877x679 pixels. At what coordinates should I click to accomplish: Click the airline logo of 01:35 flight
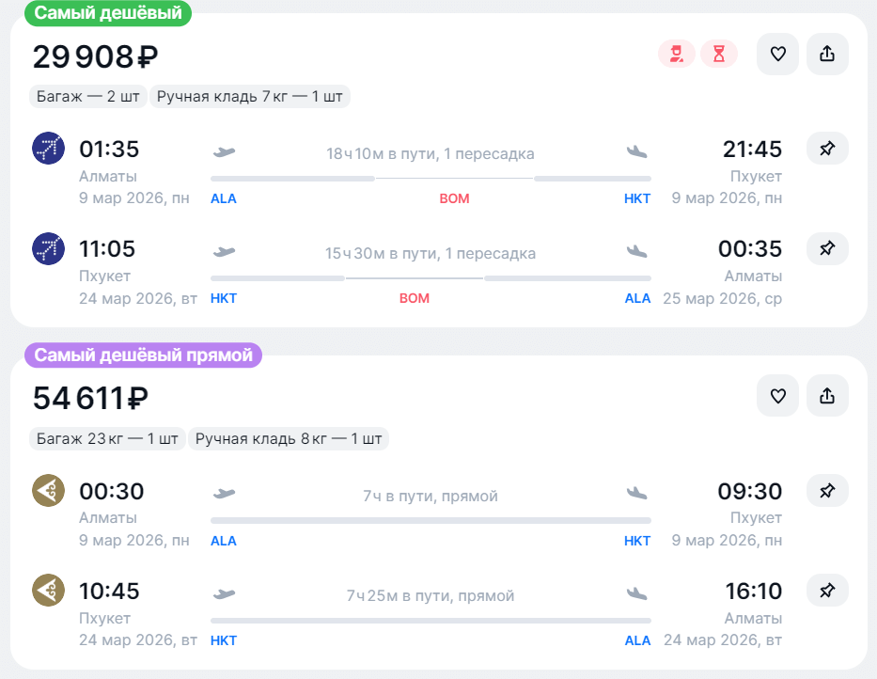coord(48,149)
